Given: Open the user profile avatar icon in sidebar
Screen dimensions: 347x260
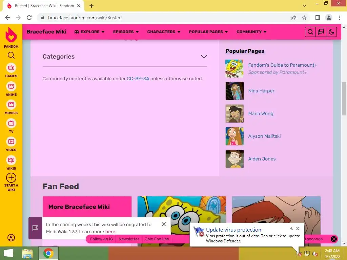Looking at the screenshot, I should tap(11, 238).
